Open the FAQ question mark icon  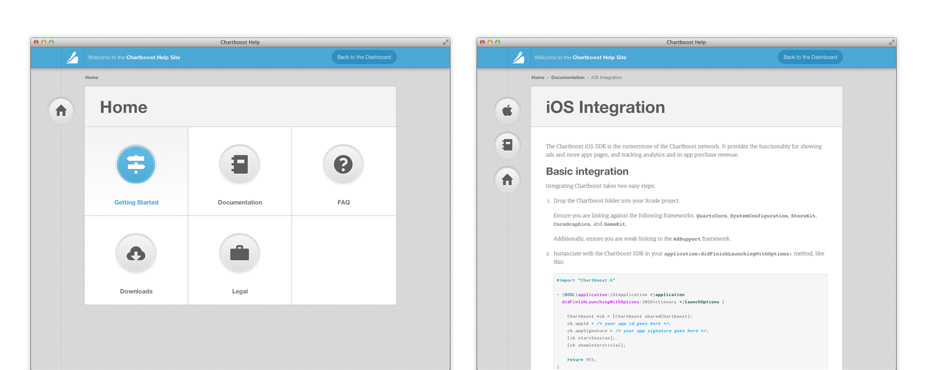[344, 165]
